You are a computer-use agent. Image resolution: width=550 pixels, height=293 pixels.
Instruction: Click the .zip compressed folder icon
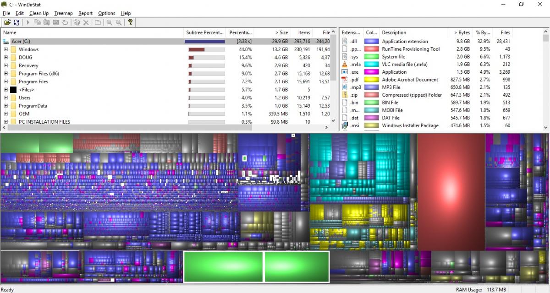[x=346, y=95]
